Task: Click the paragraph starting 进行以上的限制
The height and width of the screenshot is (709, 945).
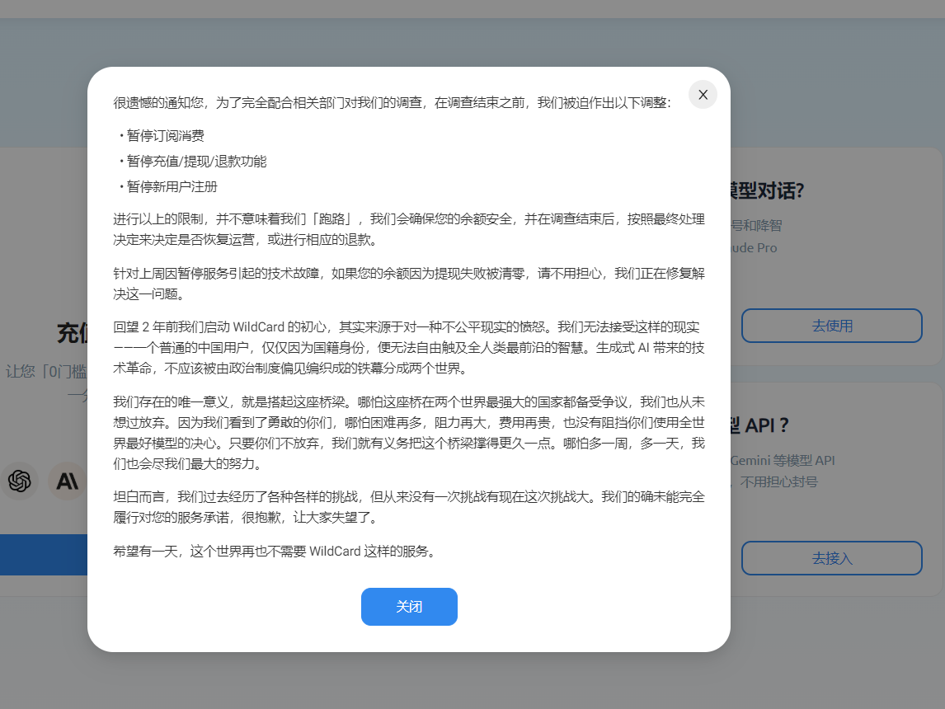Action: (x=409, y=229)
